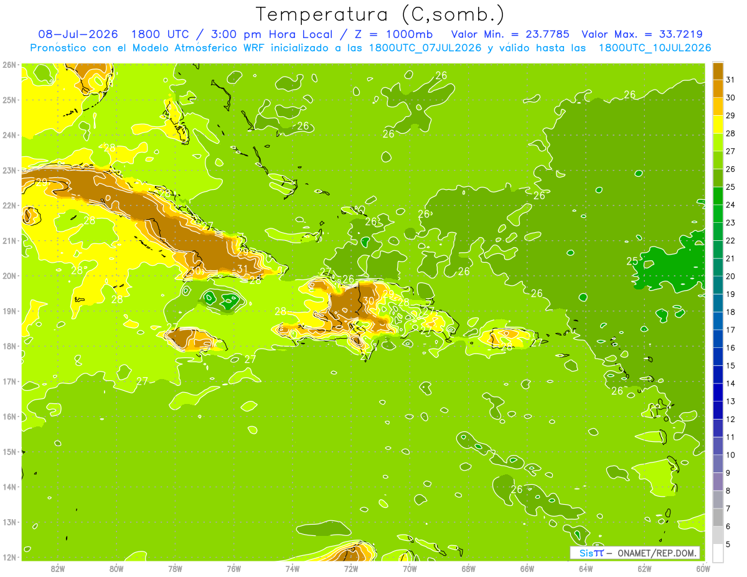Click the '23N' latitude axis label
This screenshot has width=747, height=577.
pyautogui.click(x=9, y=171)
